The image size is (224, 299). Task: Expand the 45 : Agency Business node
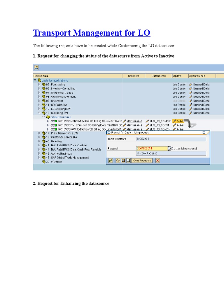coord(39,153)
